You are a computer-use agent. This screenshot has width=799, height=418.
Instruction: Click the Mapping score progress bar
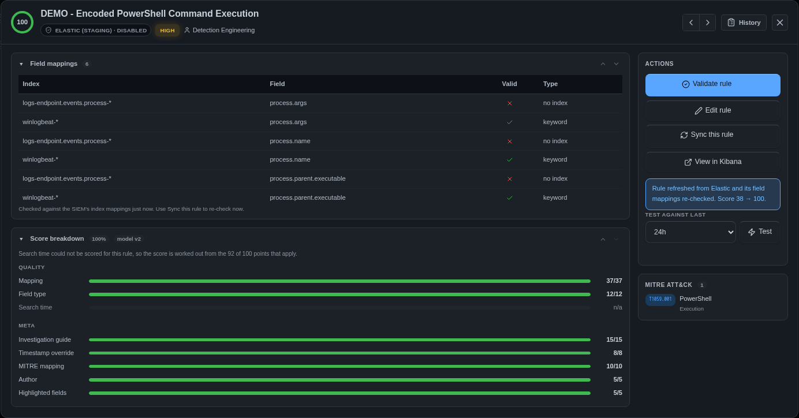[339, 281]
